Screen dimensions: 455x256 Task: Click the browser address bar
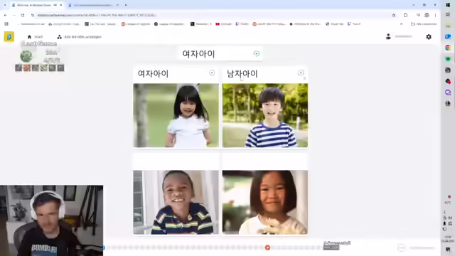pyautogui.click(x=213, y=15)
